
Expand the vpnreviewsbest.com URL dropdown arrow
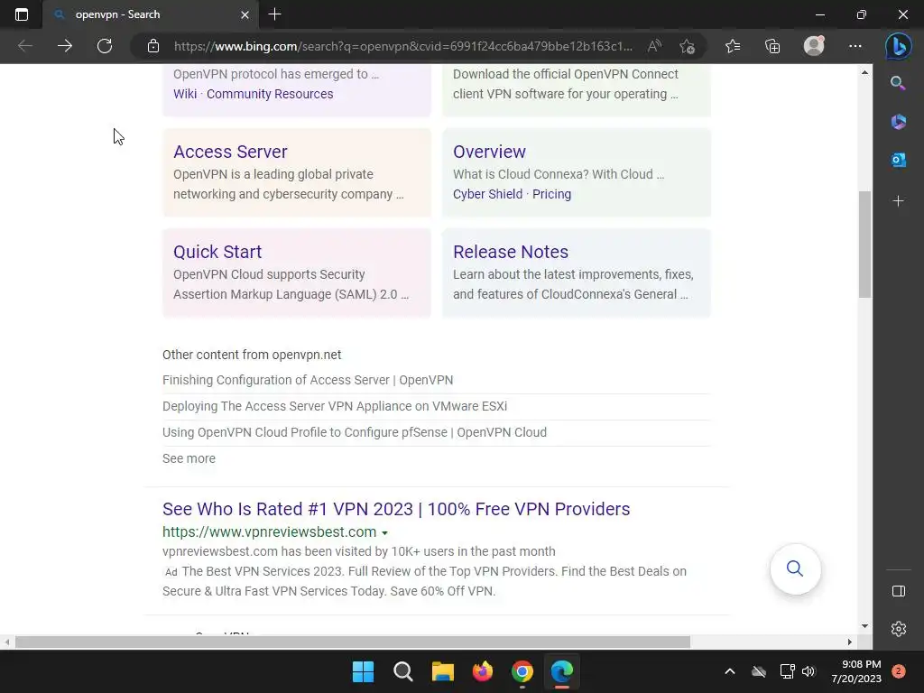click(384, 532)
